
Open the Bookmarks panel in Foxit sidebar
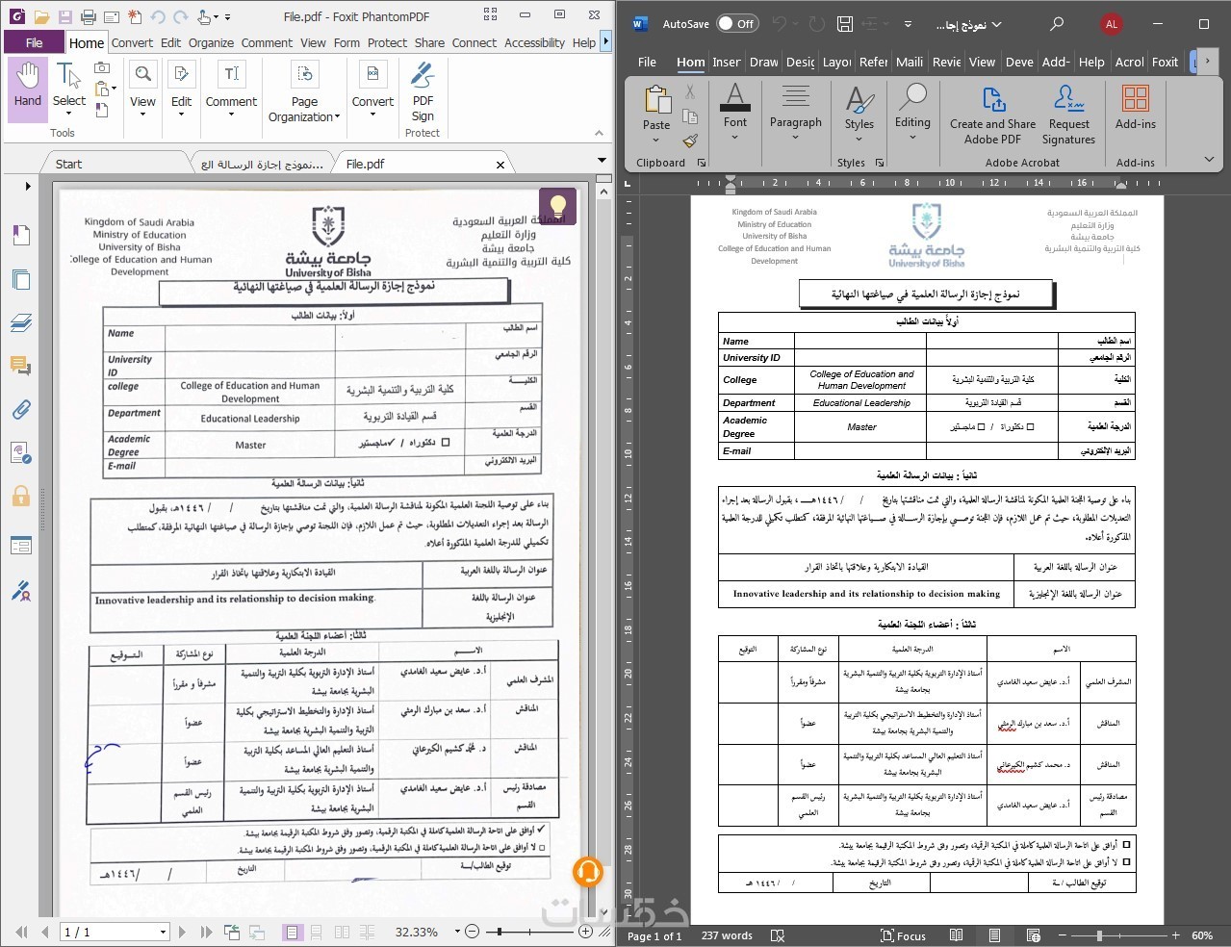21,235
